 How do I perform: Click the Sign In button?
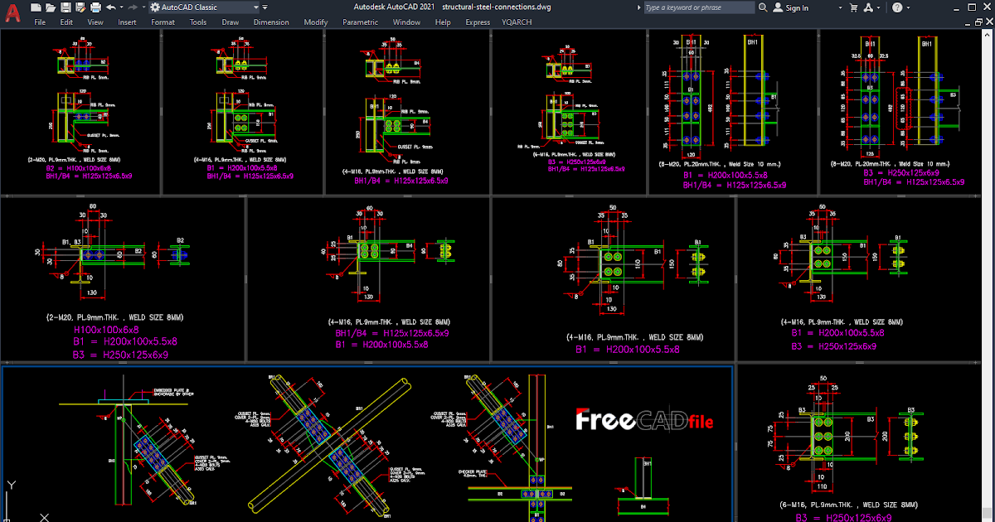[794, 7]
